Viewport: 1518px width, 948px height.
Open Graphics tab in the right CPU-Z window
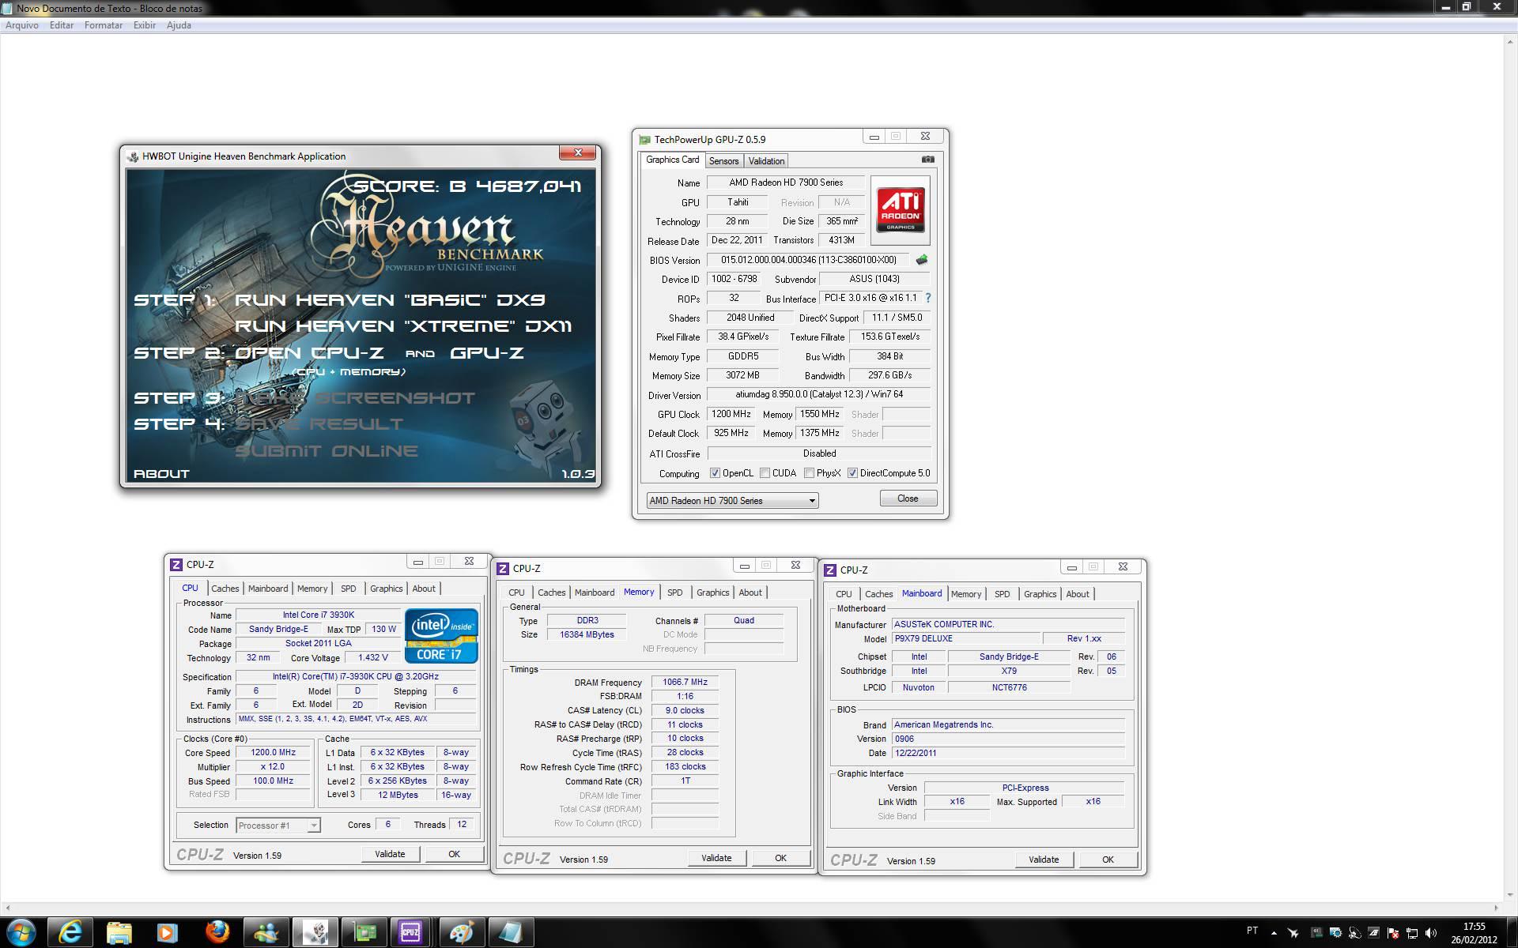coord(1040,594)
